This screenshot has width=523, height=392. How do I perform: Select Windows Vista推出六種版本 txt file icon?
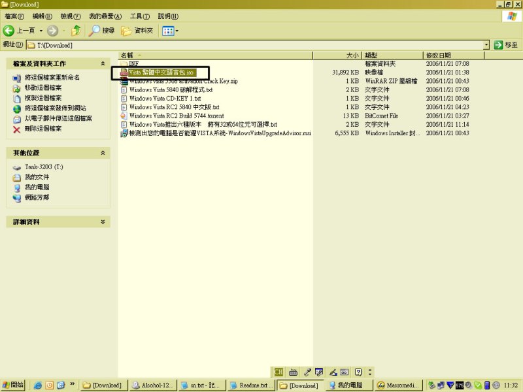pyautogui.click(x=124, y=124)
